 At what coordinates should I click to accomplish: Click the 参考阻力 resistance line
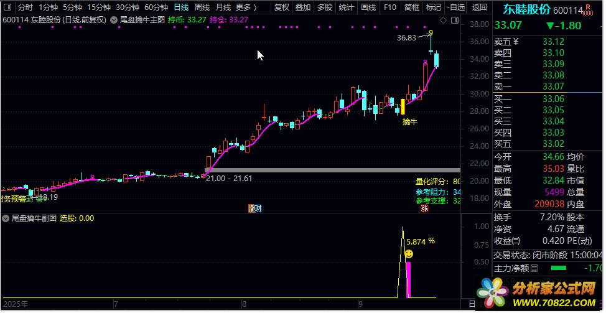pyautogui.click(x=438, y=192)
